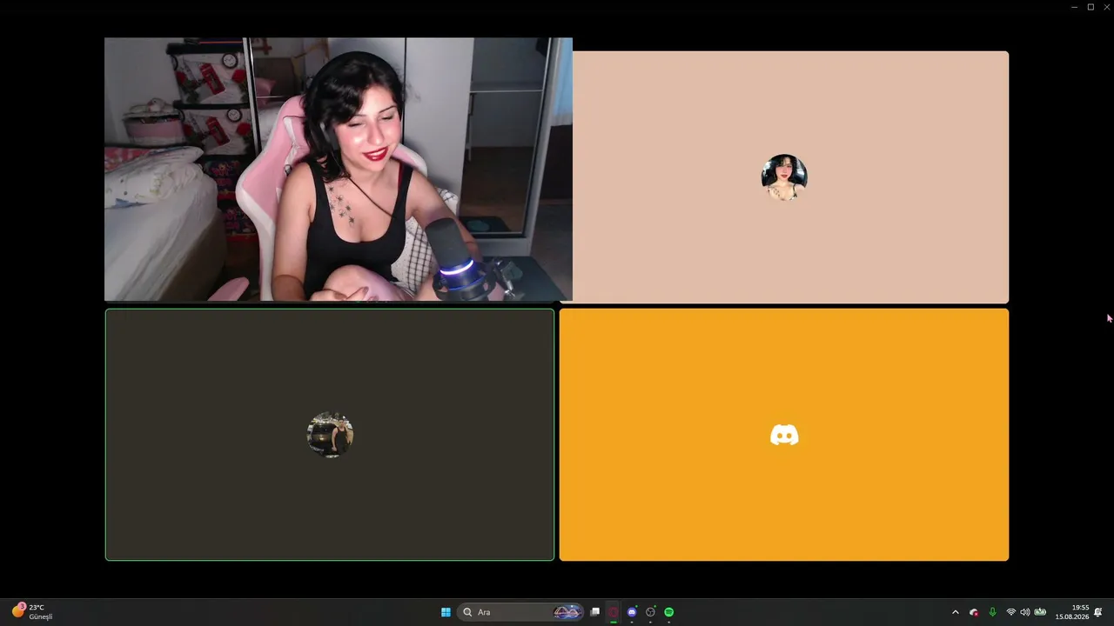This screenshot has width=1114, height=626.
Task: Open the Wi-Fi network tray icon
Action: (1011, 612)
